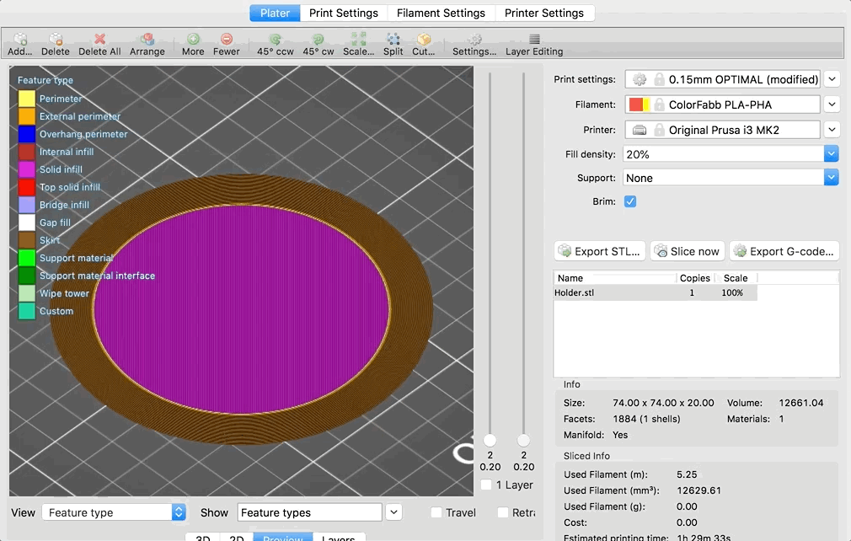Click the Export G-code button
The width and height of the screenshot is (851, 541).
point(784,251)
